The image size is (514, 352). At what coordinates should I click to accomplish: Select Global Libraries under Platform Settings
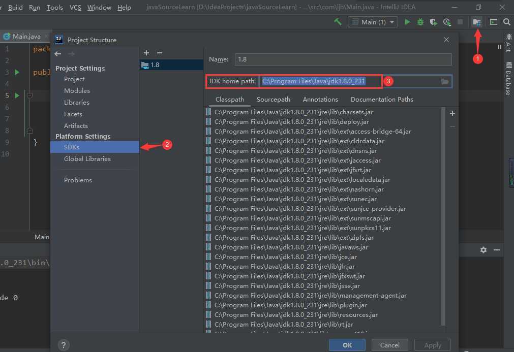tap(87, 159)
